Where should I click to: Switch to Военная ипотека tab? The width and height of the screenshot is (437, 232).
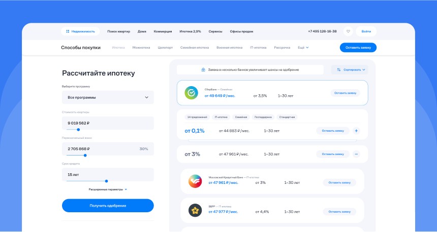(x=229, y=48)
